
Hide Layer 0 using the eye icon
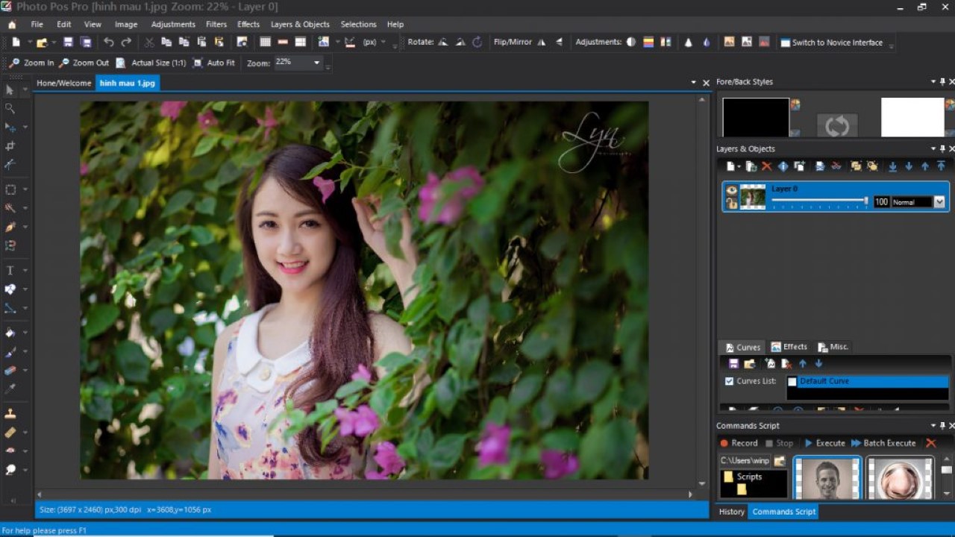[x=731, y=190]
